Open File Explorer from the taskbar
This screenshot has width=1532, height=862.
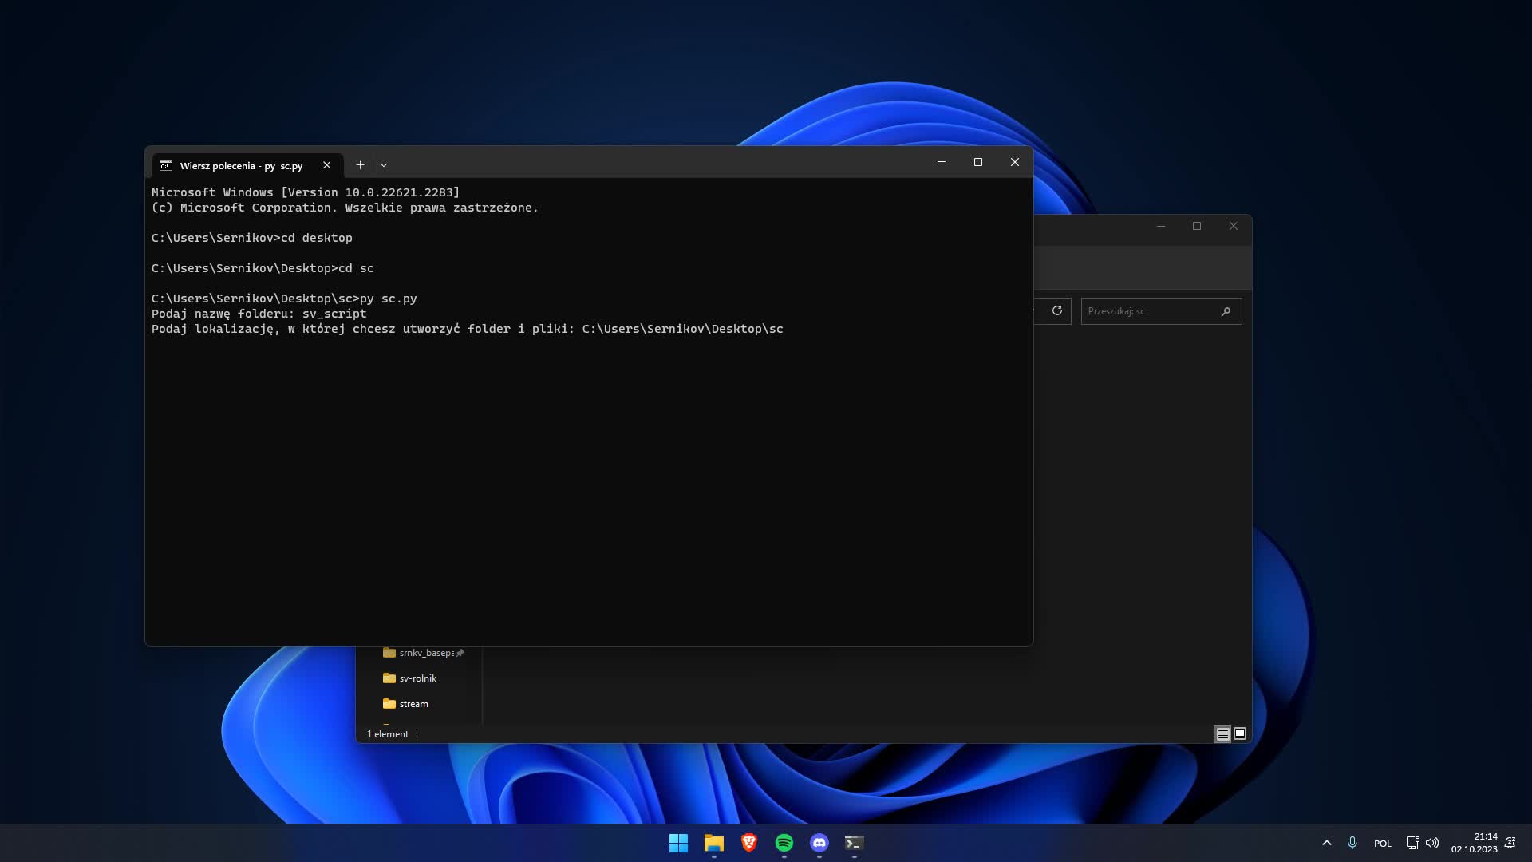[x=713, y=843]
